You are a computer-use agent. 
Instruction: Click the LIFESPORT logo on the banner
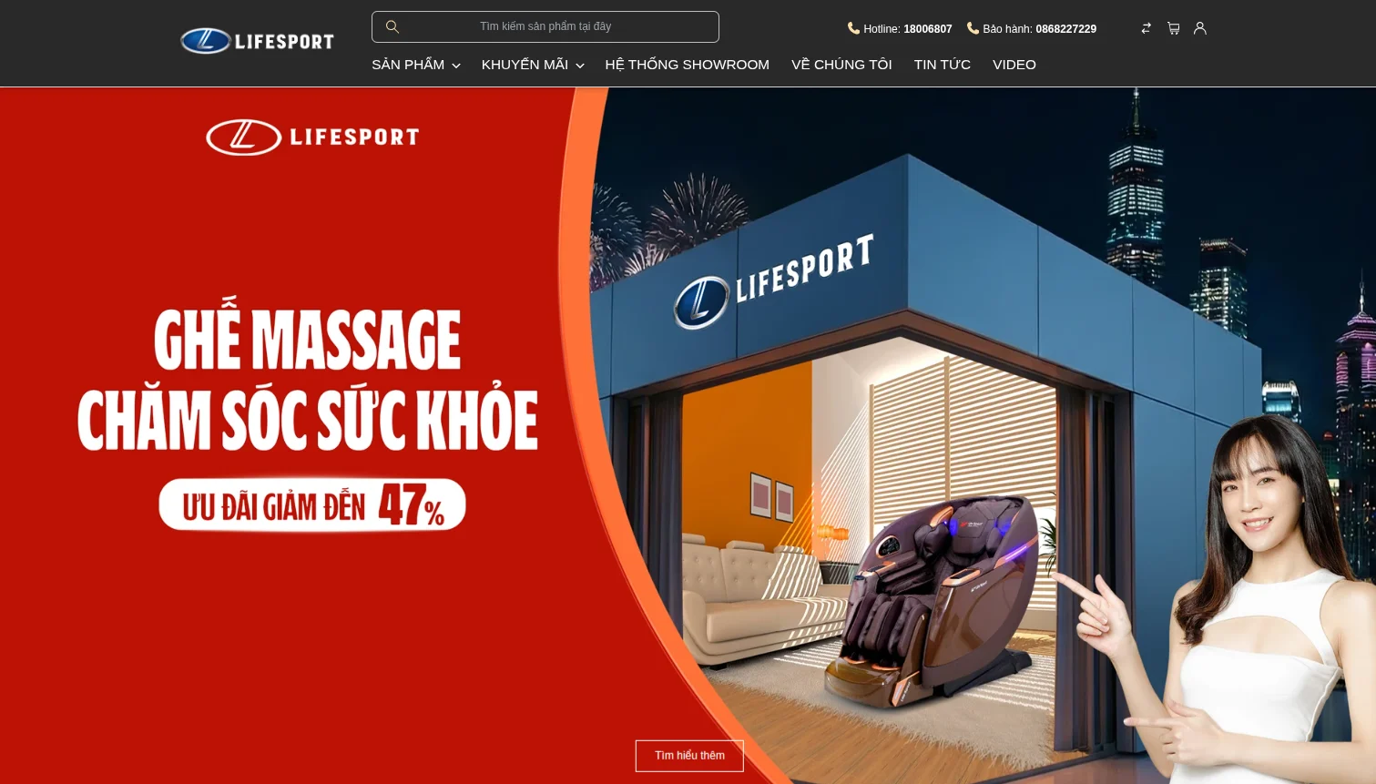[x=312, y=137]
